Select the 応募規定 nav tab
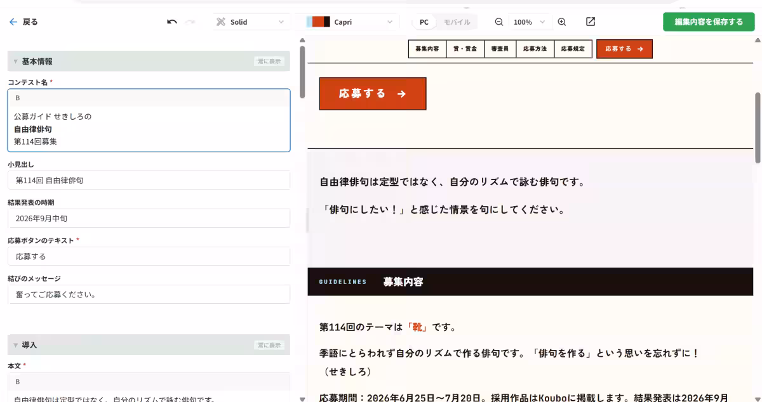This screenshot has width=762, height=402. point(573,48)
